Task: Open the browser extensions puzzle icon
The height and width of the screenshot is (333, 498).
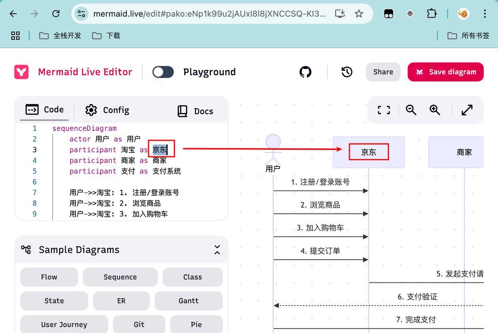Action: pyautogui.click(x=432, y=13)
